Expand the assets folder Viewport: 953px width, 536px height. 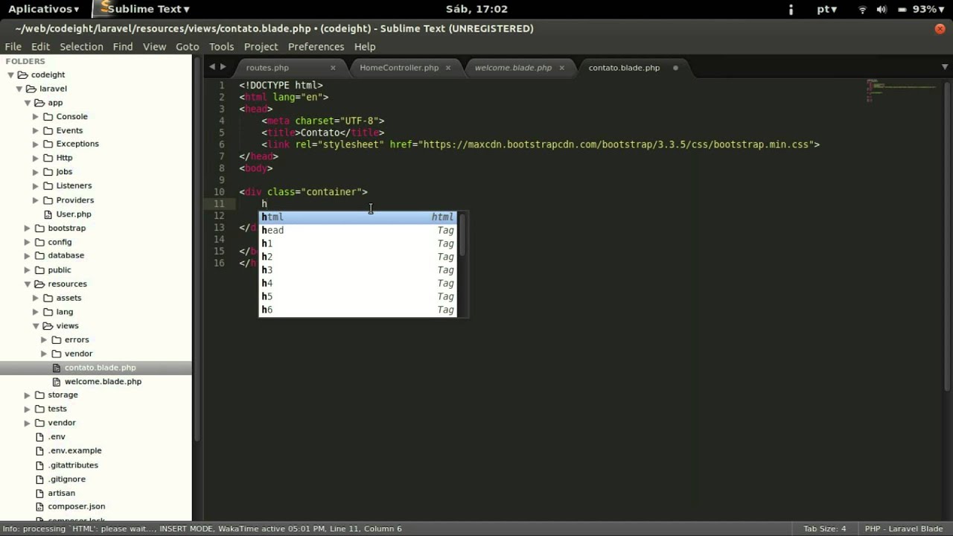36,298
